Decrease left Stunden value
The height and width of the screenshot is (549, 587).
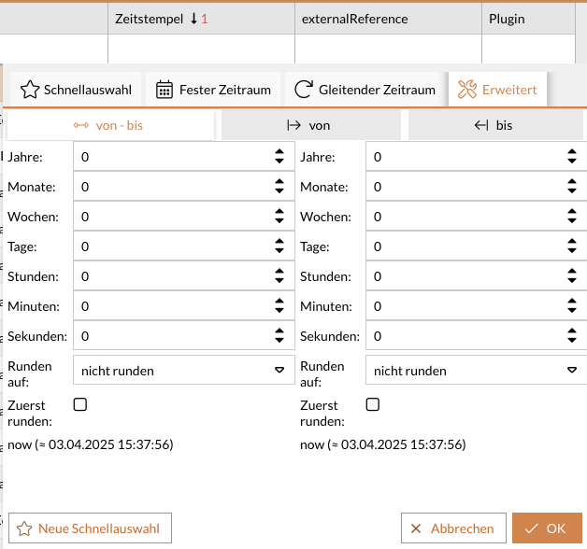pos(279,281)
